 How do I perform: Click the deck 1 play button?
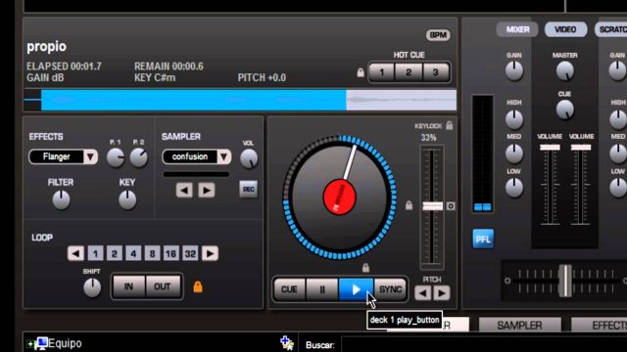(356, 289)
